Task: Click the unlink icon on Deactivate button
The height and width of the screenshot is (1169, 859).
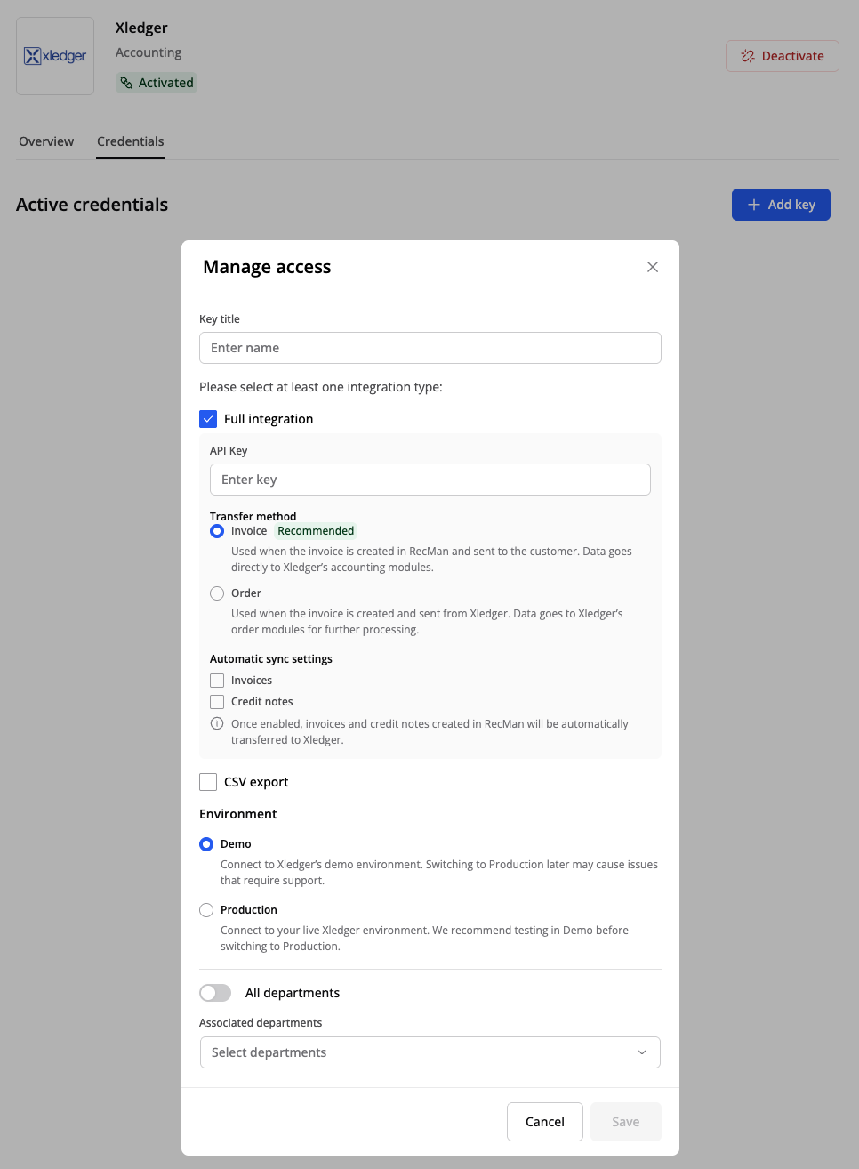Action: tap(748, 56)
